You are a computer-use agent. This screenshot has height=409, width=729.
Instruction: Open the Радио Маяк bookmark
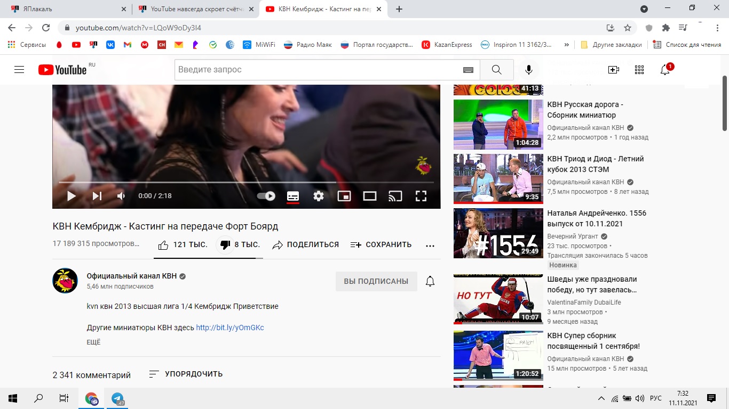click(x=307, y=45)
